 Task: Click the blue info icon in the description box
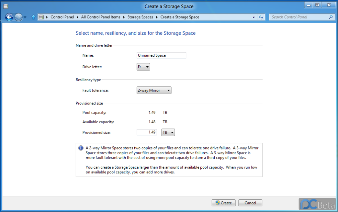pyautogui.click(x=81, y=148)
